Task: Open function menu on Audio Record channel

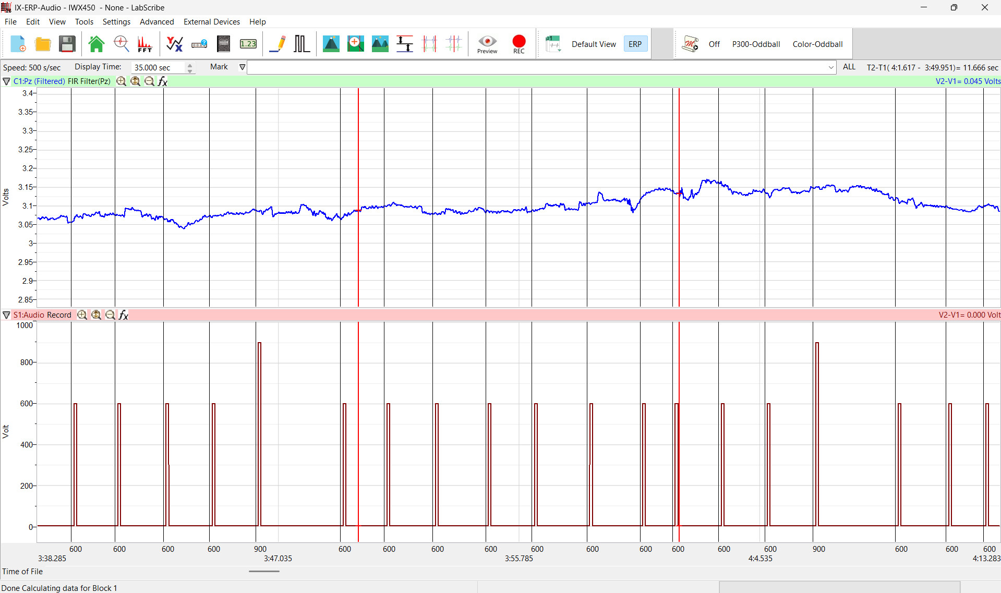Action: click(x=124, y=315)
